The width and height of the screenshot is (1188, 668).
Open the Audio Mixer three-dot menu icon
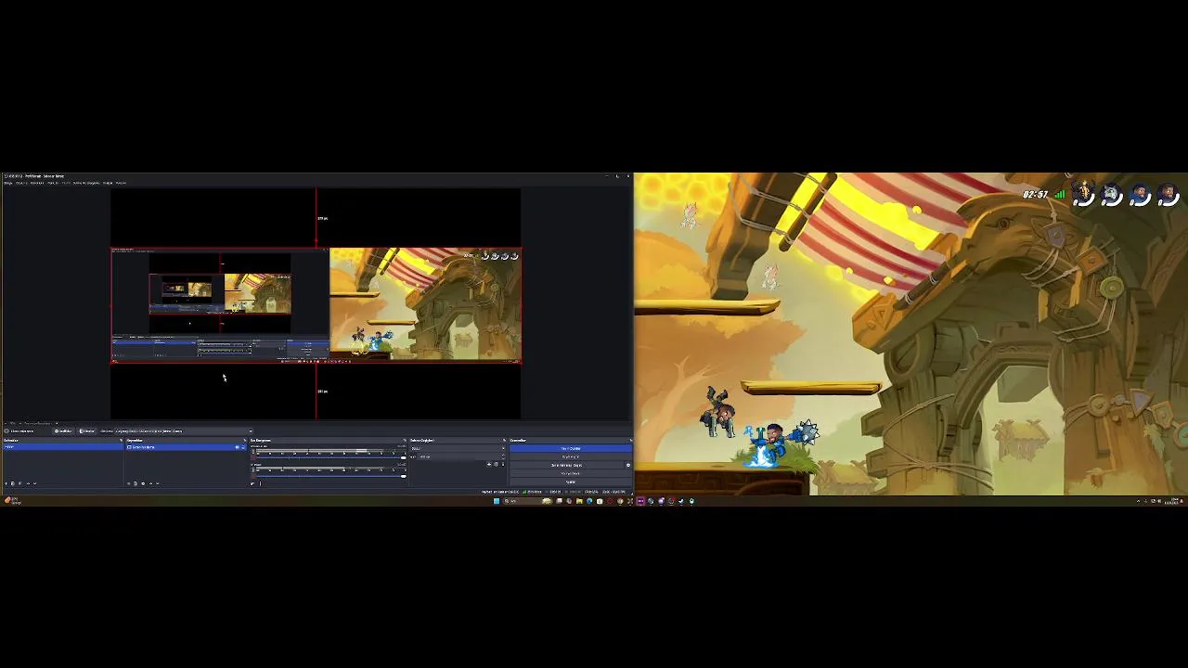(x=260, y=483)
